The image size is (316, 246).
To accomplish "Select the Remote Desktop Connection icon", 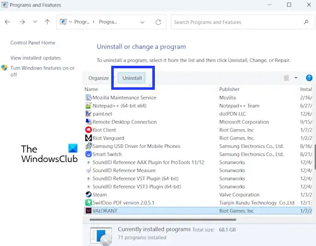I will pyautogui.click(x=88, y=121).
